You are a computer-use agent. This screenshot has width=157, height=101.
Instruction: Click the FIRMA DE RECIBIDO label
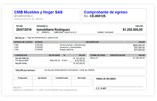click(x=106, y=79)
